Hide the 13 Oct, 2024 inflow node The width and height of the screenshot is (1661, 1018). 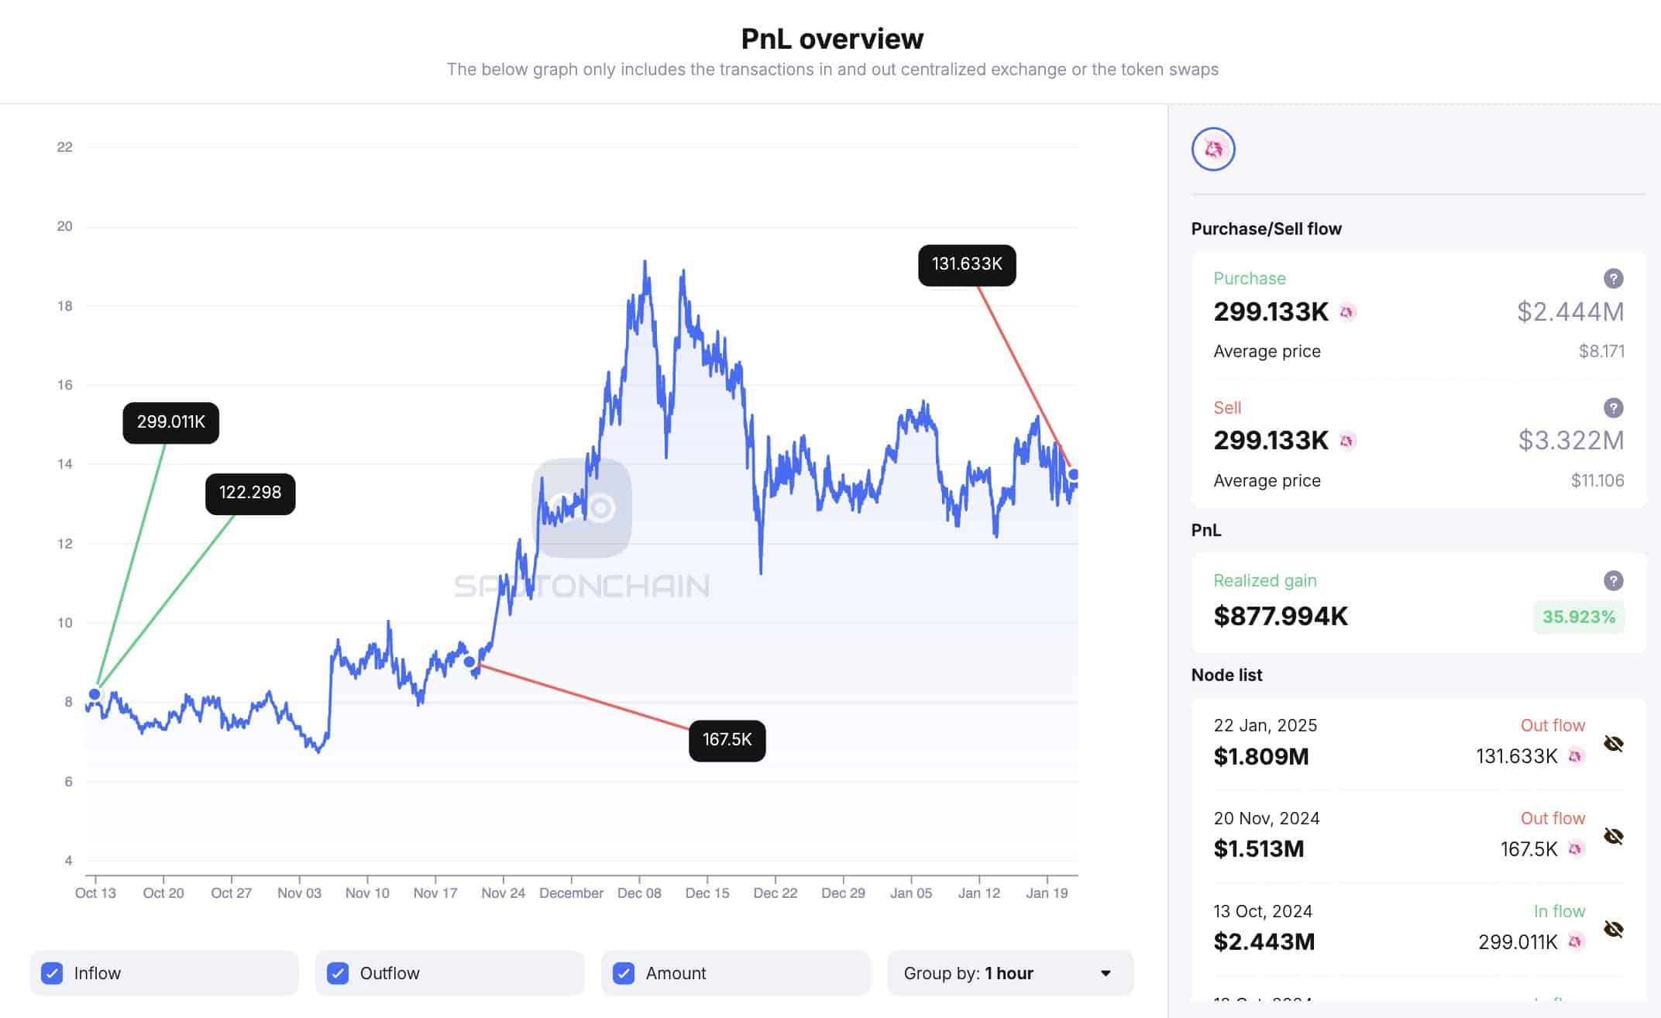click(1614, 929)
